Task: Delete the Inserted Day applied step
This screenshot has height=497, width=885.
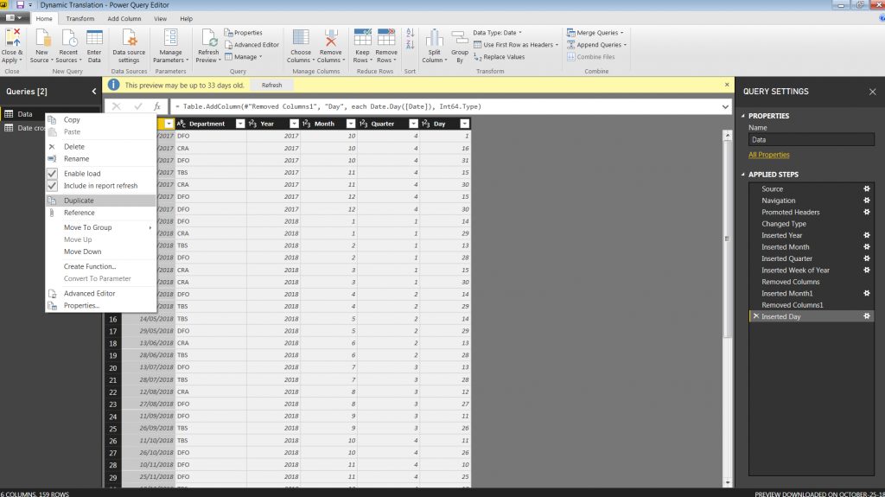Action: [756, 317]
